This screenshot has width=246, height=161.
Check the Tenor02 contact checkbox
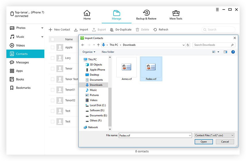coord(53,100)
